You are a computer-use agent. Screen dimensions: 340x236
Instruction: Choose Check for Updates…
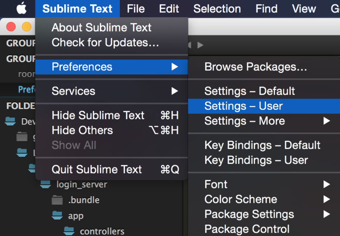pos(105,43)
